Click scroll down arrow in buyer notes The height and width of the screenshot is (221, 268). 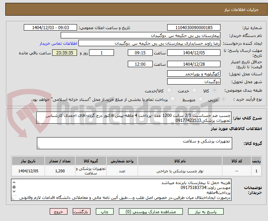tap(14, 192)
